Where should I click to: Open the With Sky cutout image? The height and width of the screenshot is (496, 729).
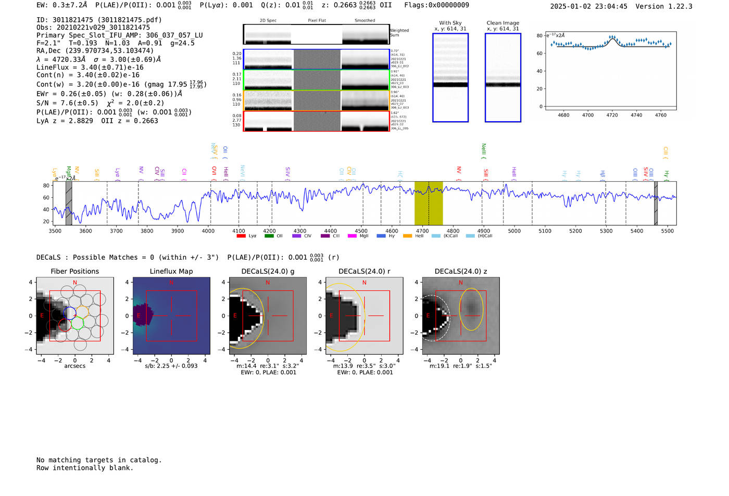[x=450, y=78]
